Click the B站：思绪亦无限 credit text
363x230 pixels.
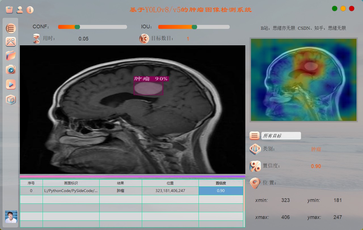coord(278,28)
